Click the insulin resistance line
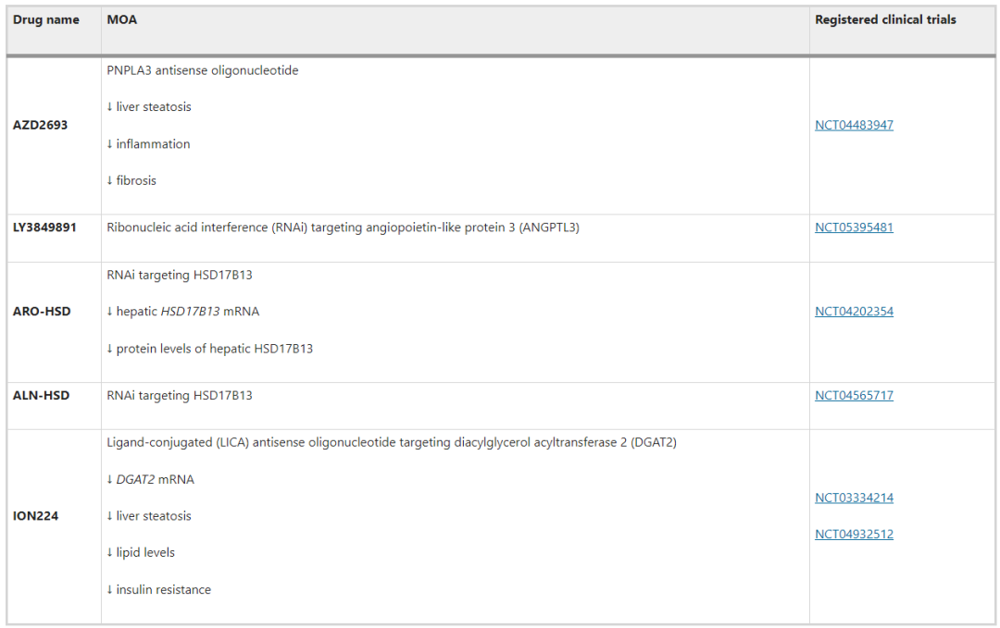The width and height of the screenshot is (1000, 628). pos(159,590)
